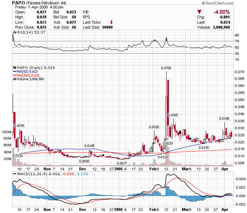This screenshot has height=213, width=247.
Task: Click the Prev Close value 0.025
Action: 42,27
